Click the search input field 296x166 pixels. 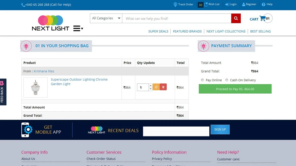pyautogui.click(x=176, y=18)
